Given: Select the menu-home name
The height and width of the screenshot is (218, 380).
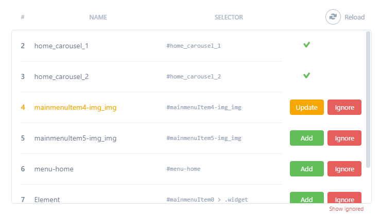Looking at the screenshot, I should (x=54, y=169).
